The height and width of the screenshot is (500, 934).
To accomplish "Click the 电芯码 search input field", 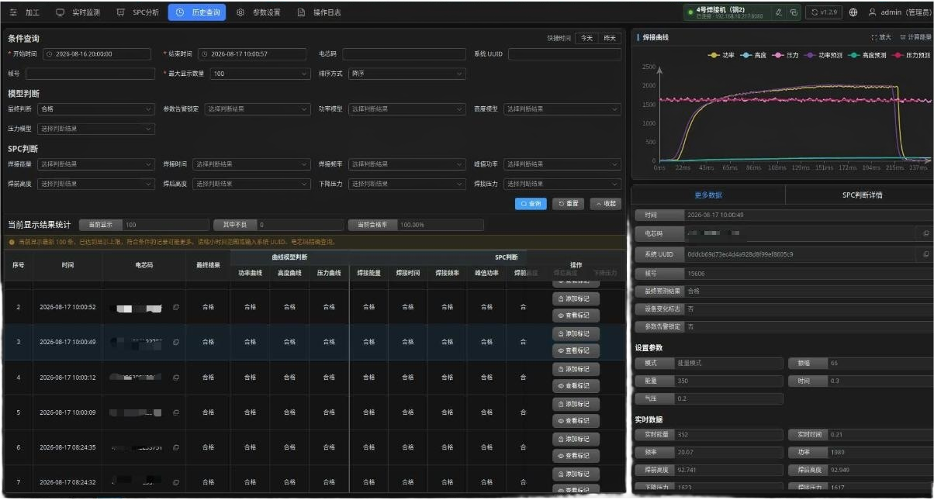I will (x=403, y=54).
